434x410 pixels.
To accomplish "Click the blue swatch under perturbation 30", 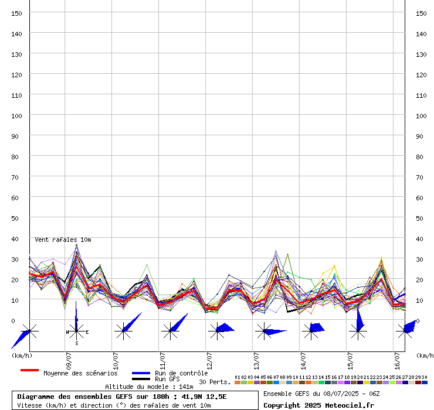I will click(x=425, y=382).
